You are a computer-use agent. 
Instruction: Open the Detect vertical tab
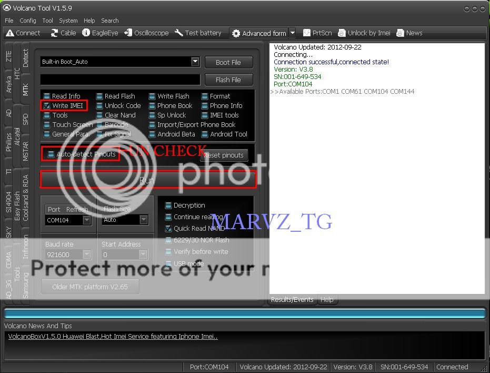(25, 58)
